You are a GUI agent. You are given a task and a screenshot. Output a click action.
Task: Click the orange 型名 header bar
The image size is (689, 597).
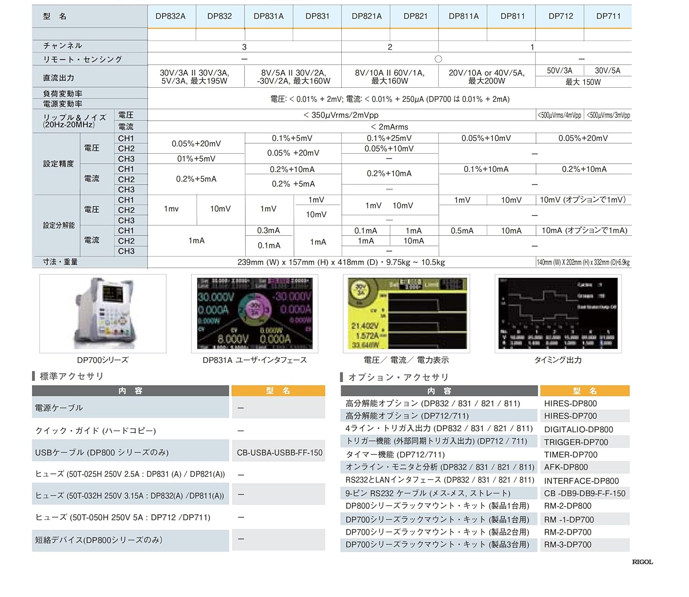pos(278,391)
